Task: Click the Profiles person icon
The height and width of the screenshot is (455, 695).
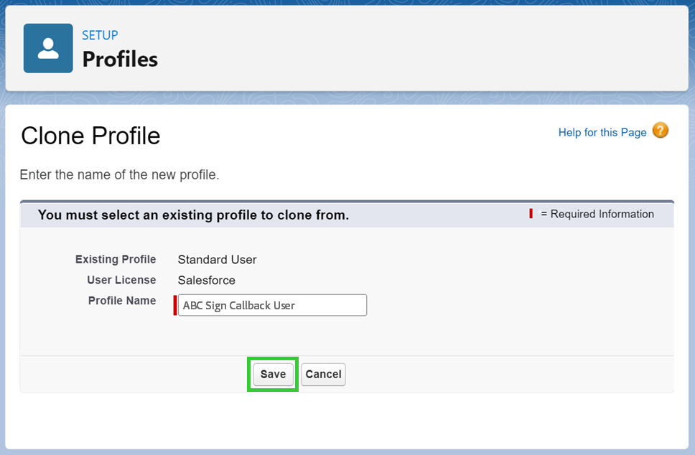Action: coord(48,48)
